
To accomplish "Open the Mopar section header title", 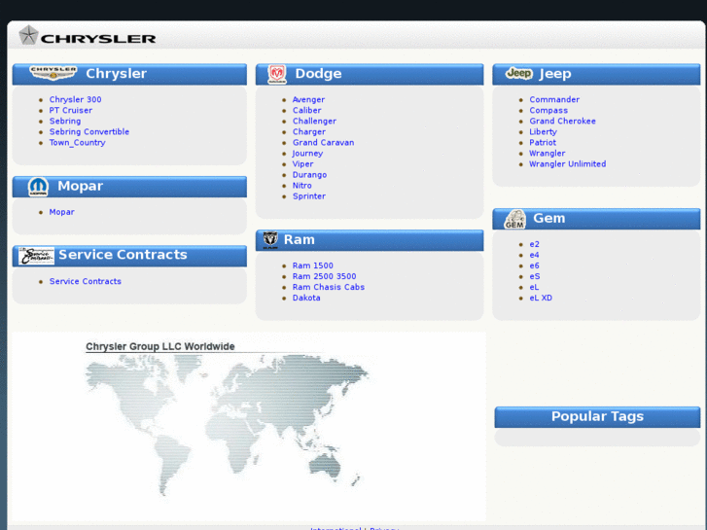I will pyautogui.click(x=81, y=186).
